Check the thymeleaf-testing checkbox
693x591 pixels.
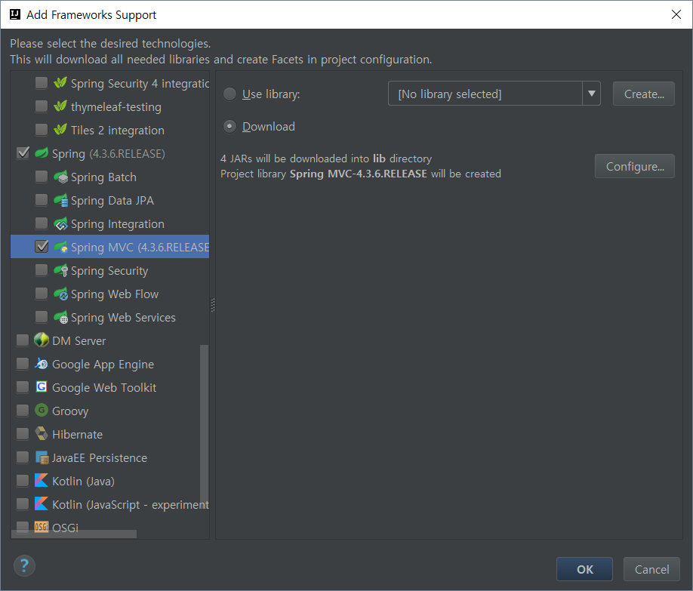(x=42, y=106)
